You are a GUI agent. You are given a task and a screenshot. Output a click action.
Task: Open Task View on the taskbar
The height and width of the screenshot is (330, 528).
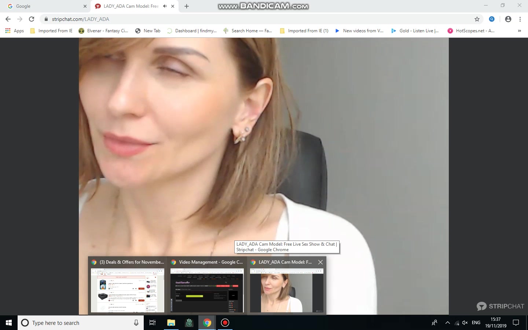click(x=153, y=323)
